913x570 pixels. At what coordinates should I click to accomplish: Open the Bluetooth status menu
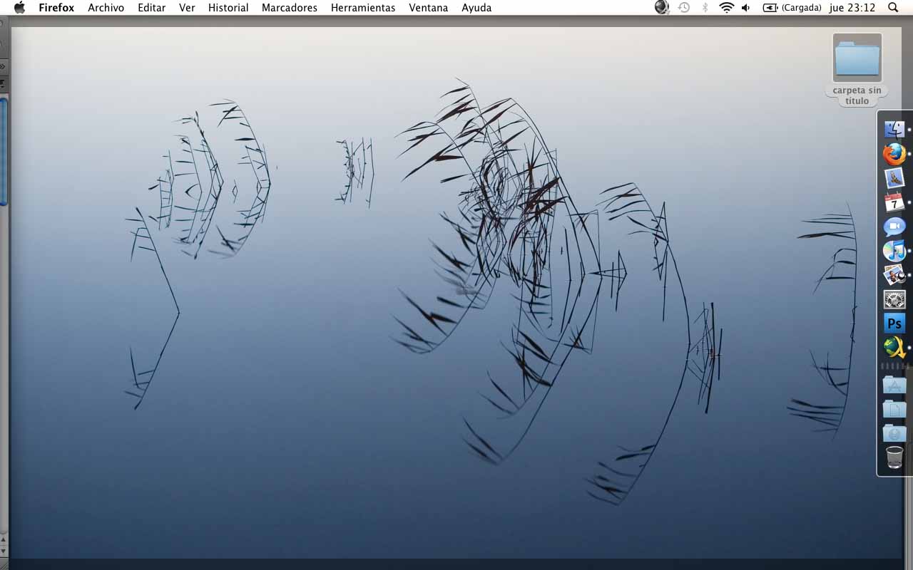click(705, 8)
